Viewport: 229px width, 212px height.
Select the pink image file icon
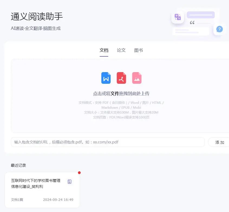click(137, 78)
